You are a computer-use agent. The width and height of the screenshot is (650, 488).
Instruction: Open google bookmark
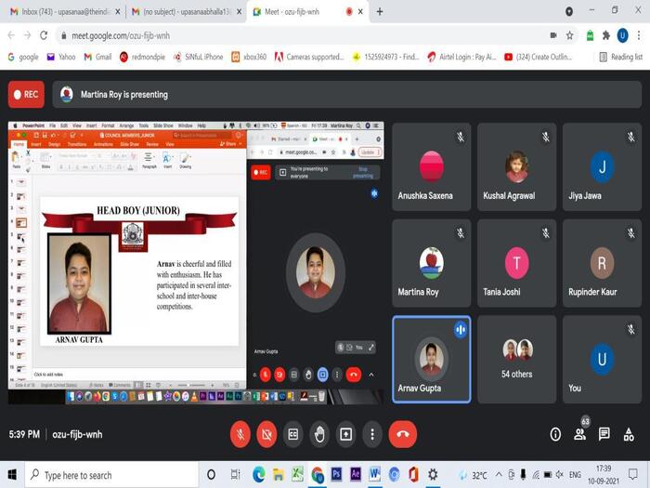point(23,57)
